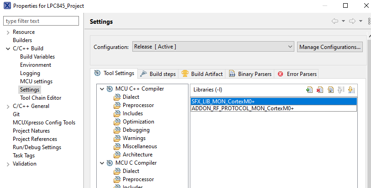
Task: Go forward with the right arrow
Action: [352, 21]
